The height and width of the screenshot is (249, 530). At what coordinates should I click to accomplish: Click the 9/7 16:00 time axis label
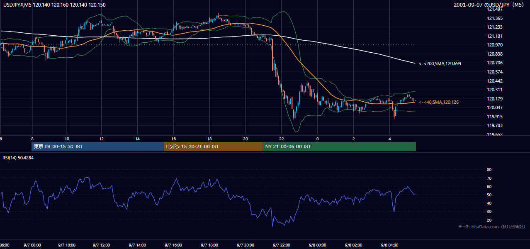[x=173, y=245]
